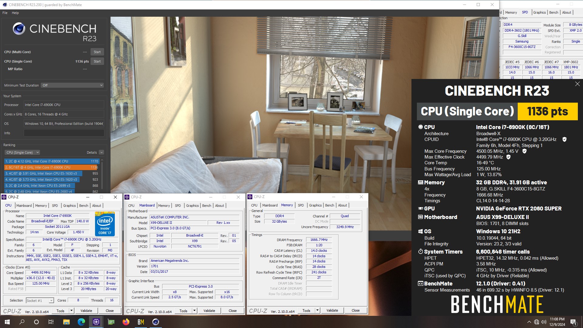Viewport: 583px width, 328px height.
Task: Open the Cinebench Help menu
Action: (x=15, y=13)
